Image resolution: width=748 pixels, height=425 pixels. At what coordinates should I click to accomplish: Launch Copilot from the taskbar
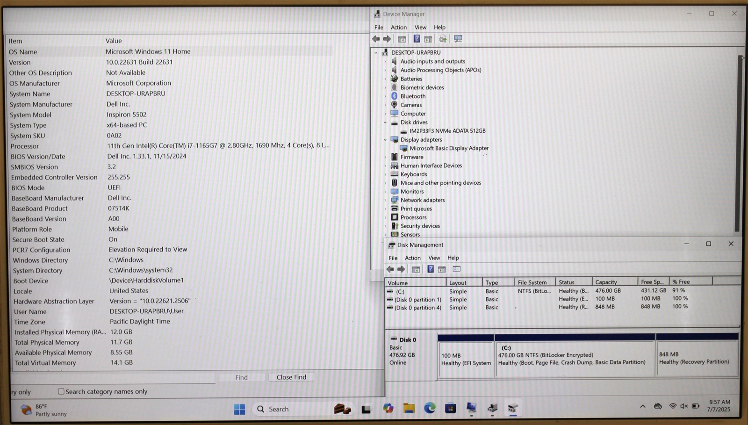[x=388, y=409]
